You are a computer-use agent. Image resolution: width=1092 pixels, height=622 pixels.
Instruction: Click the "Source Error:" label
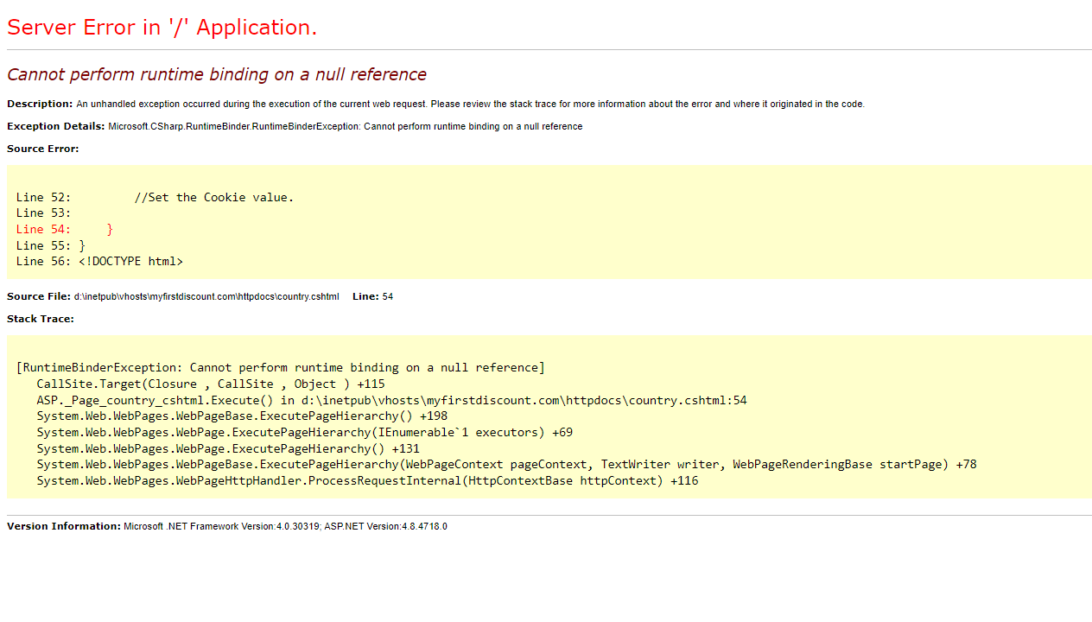coord(42,149)
